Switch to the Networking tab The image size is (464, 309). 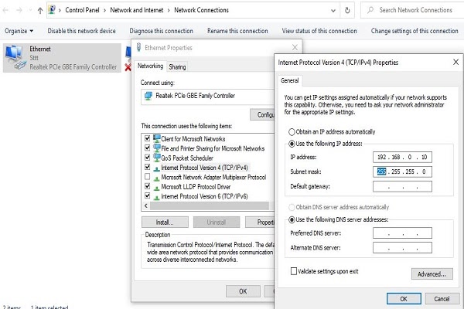pos(150,66)
